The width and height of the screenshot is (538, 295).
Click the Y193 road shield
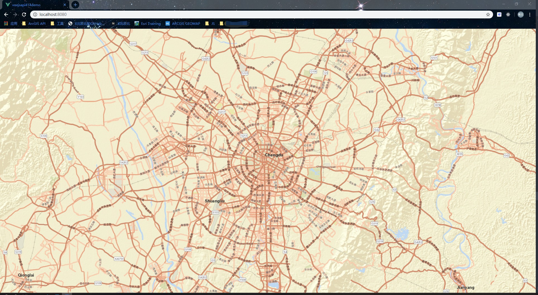coord(80,97)
